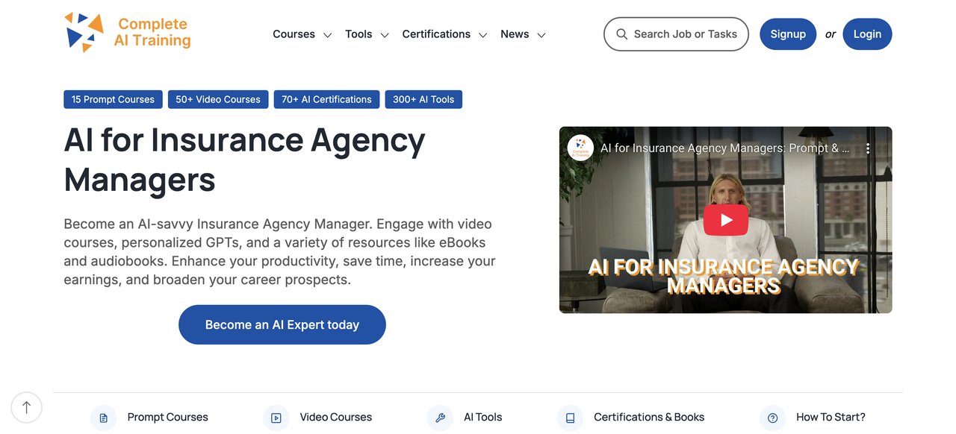Open the Tools menu

coord(358,34)
